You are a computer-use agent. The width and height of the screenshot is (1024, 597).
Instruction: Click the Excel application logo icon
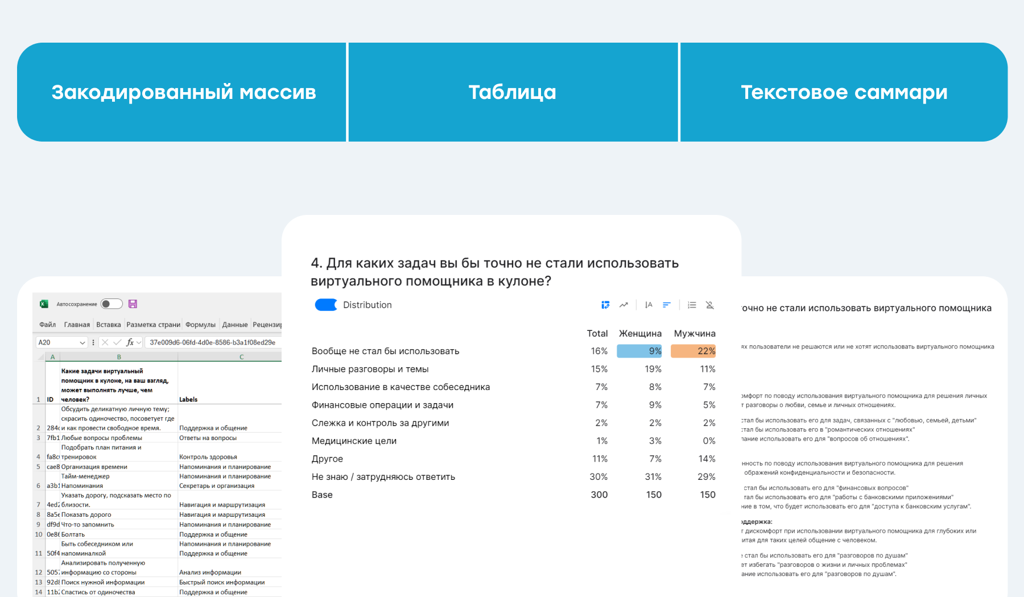coord(44,304)
